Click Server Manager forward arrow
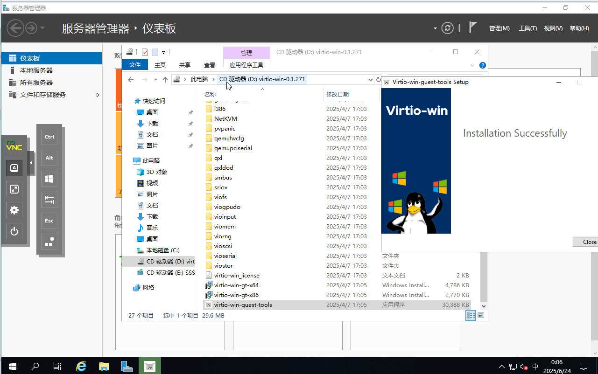The image size is (598, 374). [x=31, y=28]
